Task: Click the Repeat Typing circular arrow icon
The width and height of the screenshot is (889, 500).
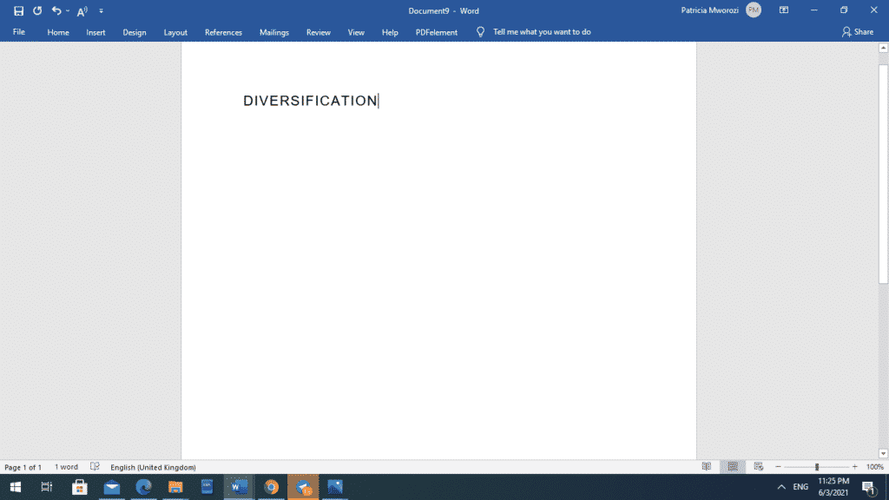Action: pyautogui.click(x=37, y=10)
